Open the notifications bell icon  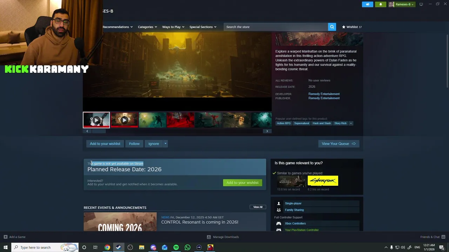pyautogui.click(x=381, y=4)
